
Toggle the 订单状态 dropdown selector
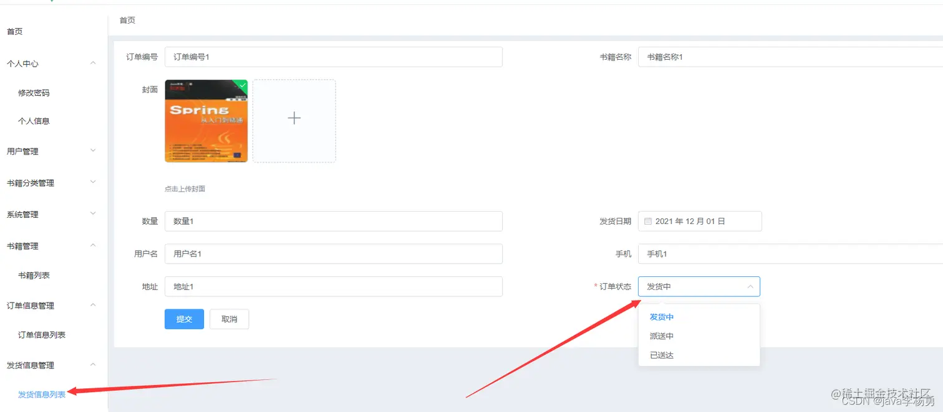[699, 286]
